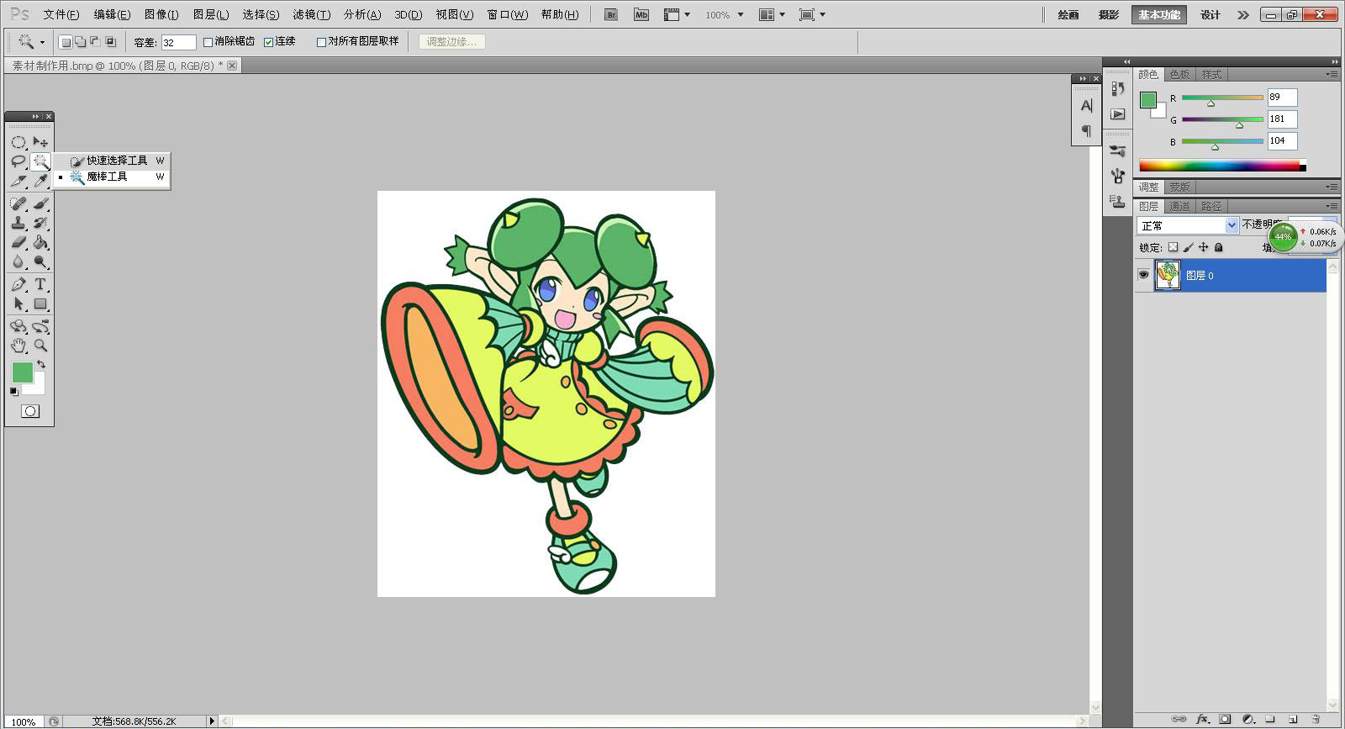Switch to the 通道 tab
The image size is (1345, 729).
tap(1179, 206)
